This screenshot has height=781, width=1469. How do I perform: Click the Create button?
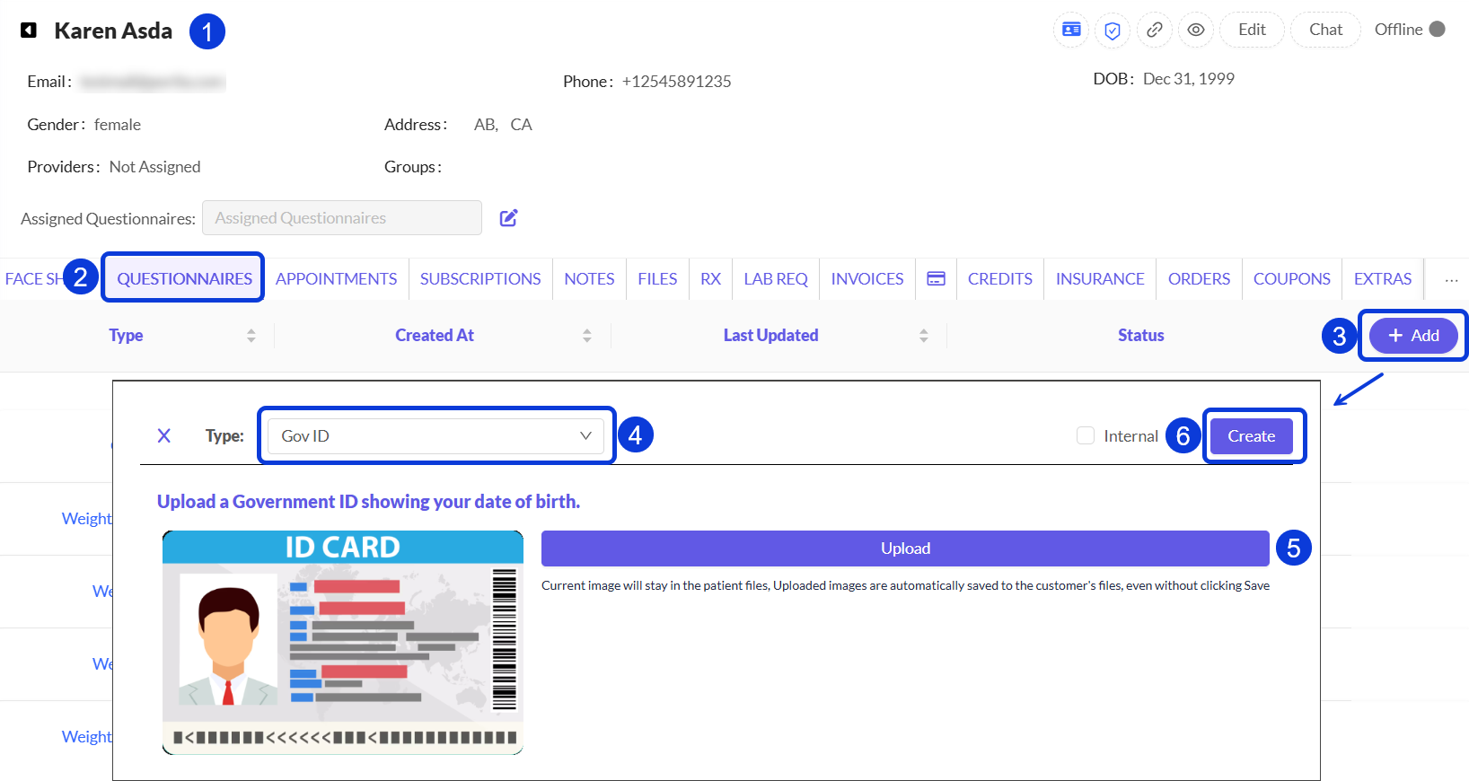[x=1252, y=435]
